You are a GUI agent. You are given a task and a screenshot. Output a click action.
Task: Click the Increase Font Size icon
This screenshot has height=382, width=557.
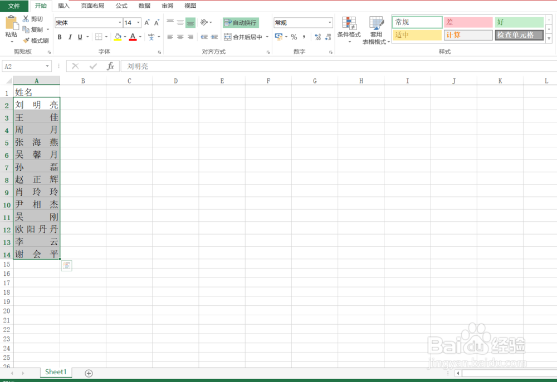coord(147,23)
